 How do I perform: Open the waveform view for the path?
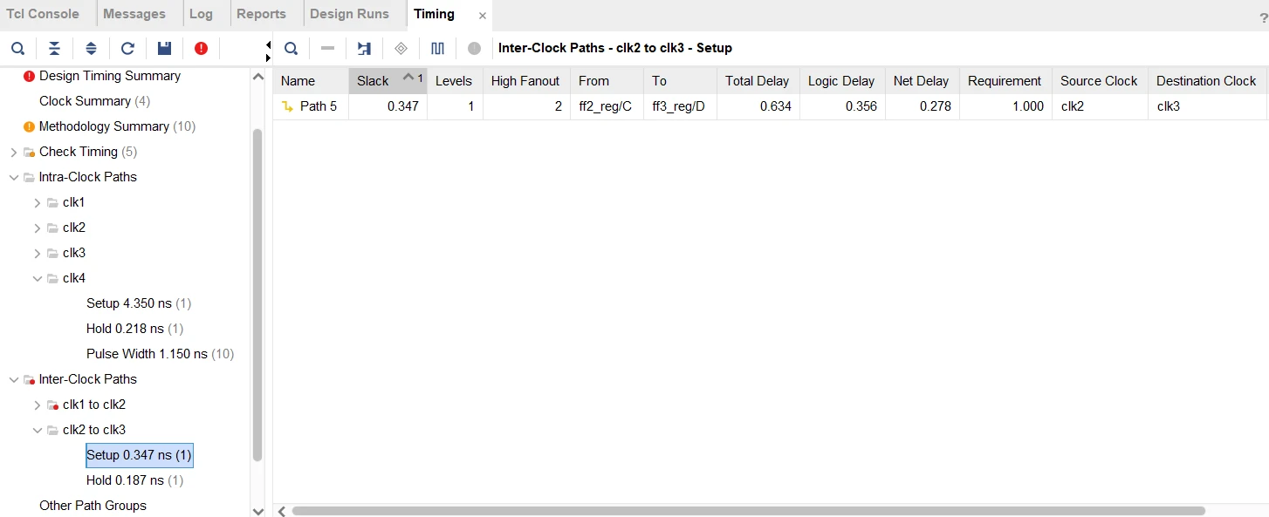437,48
